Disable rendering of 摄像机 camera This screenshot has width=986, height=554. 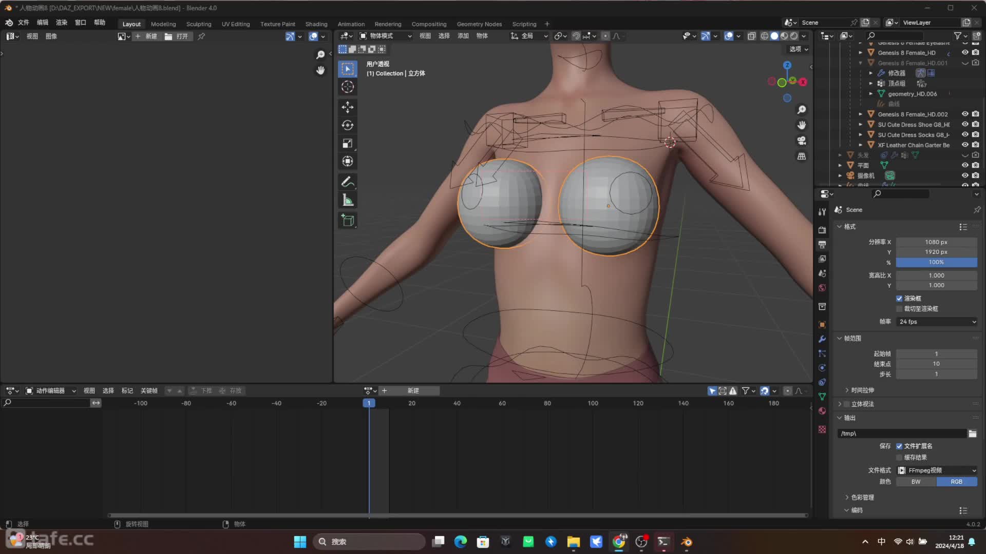pyautogui.click(x=975, y=175)
